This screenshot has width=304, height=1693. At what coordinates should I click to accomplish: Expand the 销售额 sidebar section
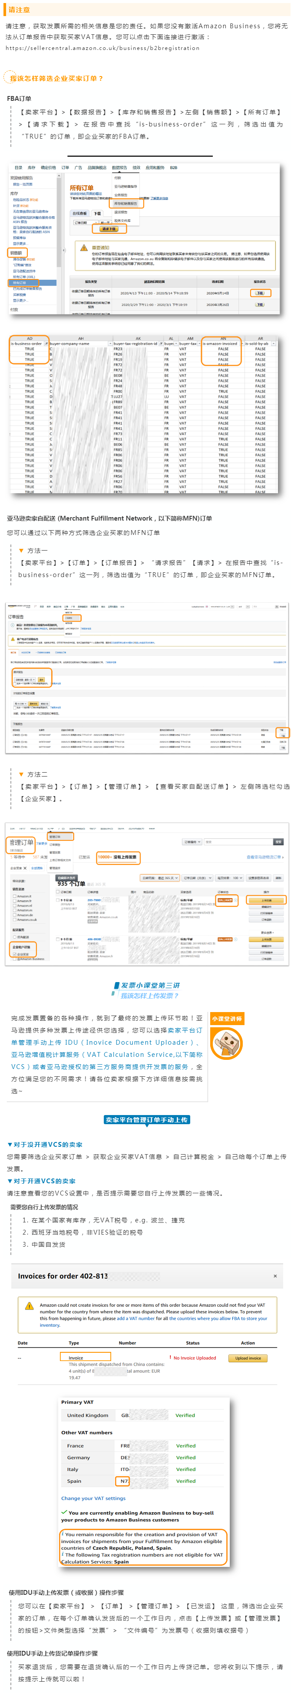pos(16,252)
